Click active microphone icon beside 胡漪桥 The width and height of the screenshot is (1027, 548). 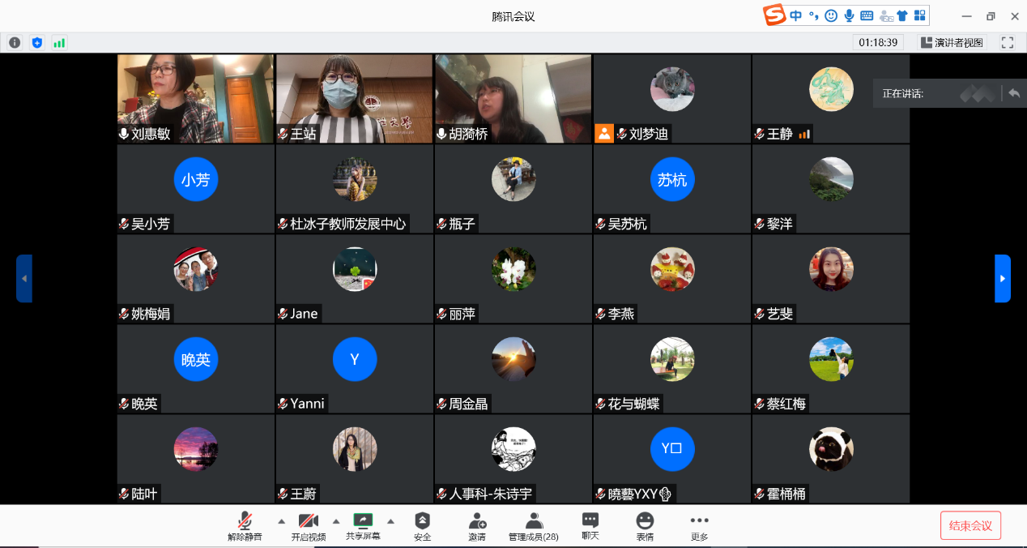[x=441, y=134]
